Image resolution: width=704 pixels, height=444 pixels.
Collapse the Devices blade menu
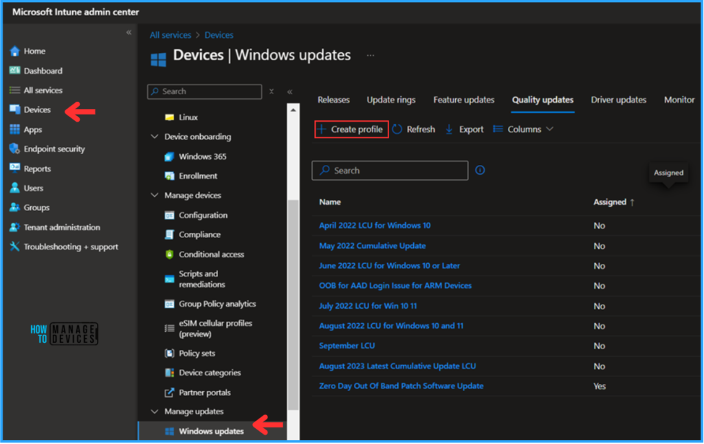click(x=290, y=91)
